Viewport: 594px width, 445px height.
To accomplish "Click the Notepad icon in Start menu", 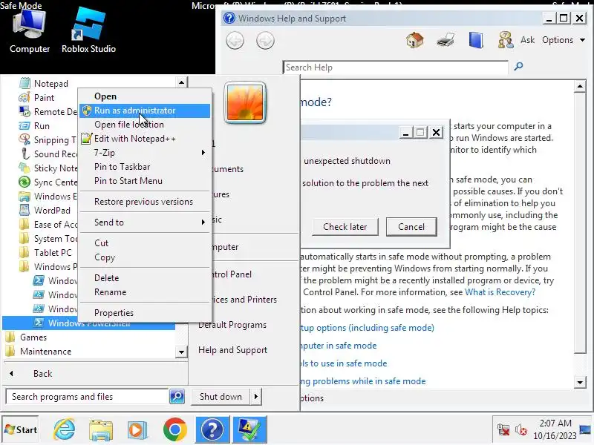I will 25,83.
